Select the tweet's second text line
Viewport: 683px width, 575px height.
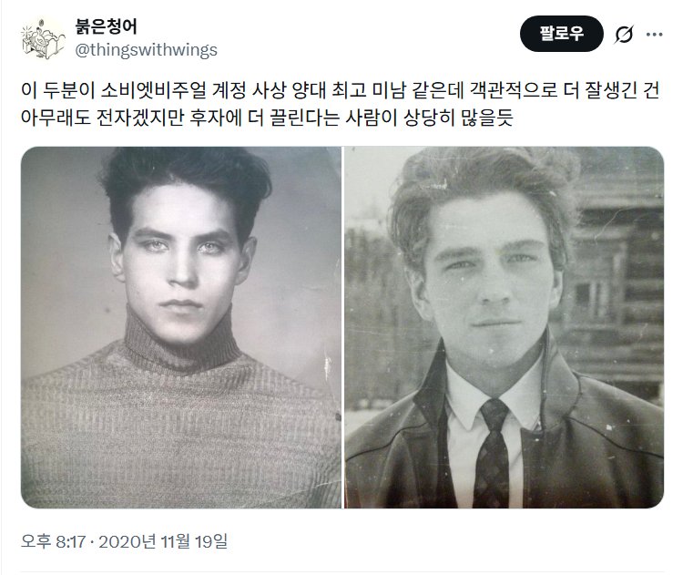point(267,118)
